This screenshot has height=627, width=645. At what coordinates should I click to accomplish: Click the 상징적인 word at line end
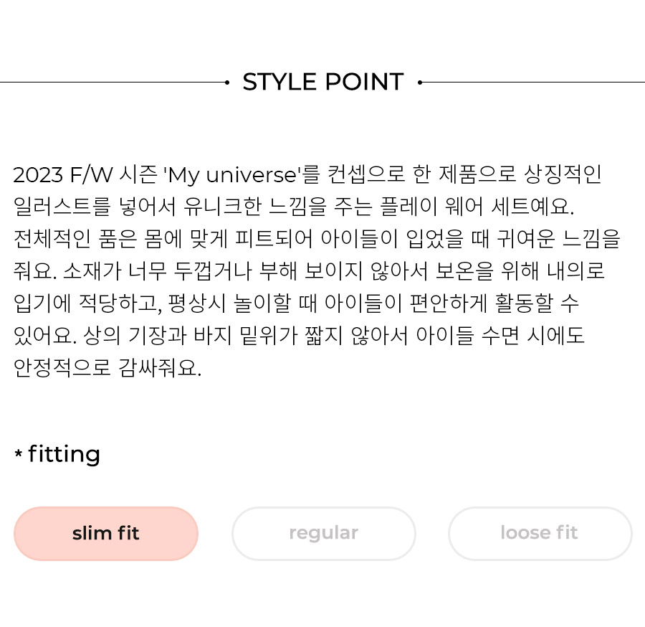563,174
